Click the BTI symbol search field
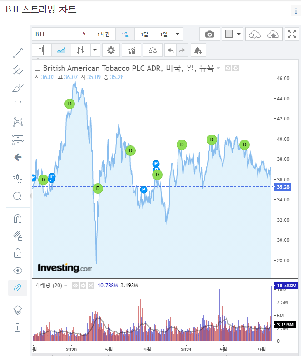 54,34
